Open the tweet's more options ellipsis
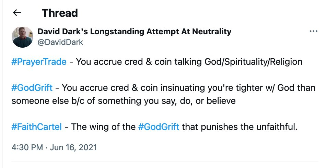 (x=313, y=32)
